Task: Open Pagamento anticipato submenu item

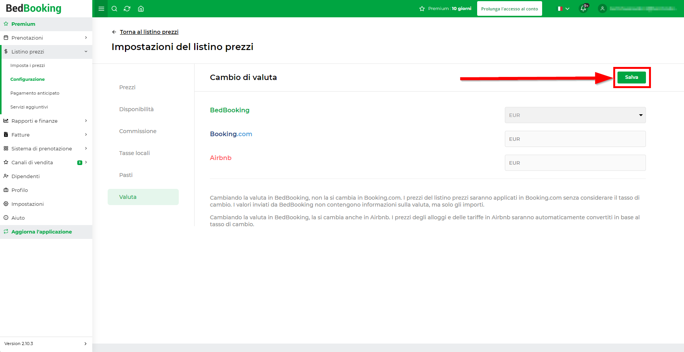Action: coord(35,93)
